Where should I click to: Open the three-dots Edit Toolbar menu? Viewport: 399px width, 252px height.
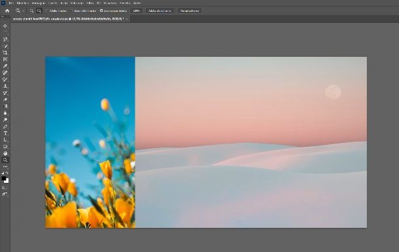[x=5, y=166]
